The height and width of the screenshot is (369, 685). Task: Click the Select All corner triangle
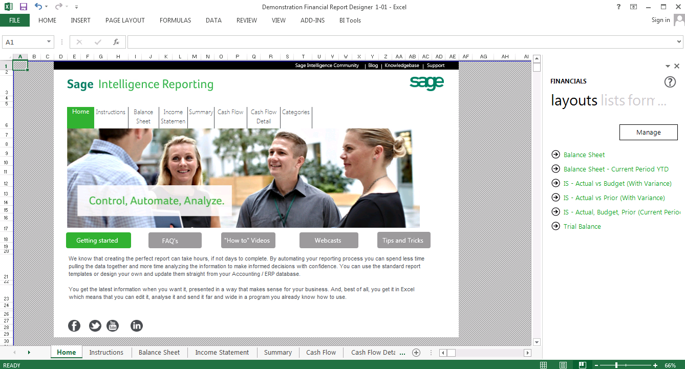tap(7, 57)
